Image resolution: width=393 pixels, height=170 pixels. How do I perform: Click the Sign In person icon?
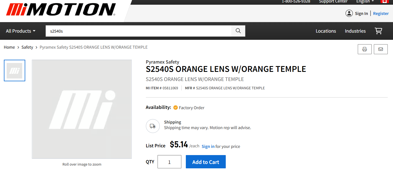349,13
